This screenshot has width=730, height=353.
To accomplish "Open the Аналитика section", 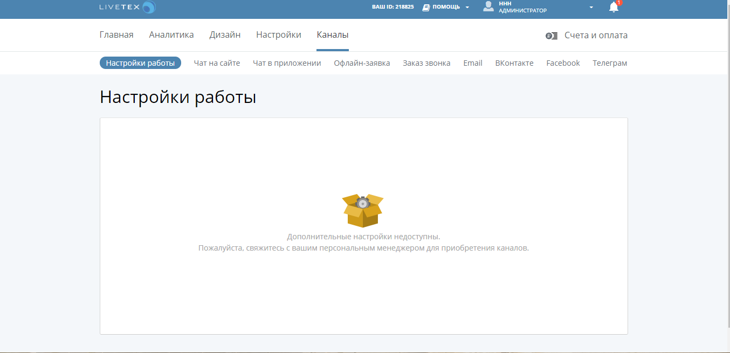I will pyautogui.click(x=171, y=34).
